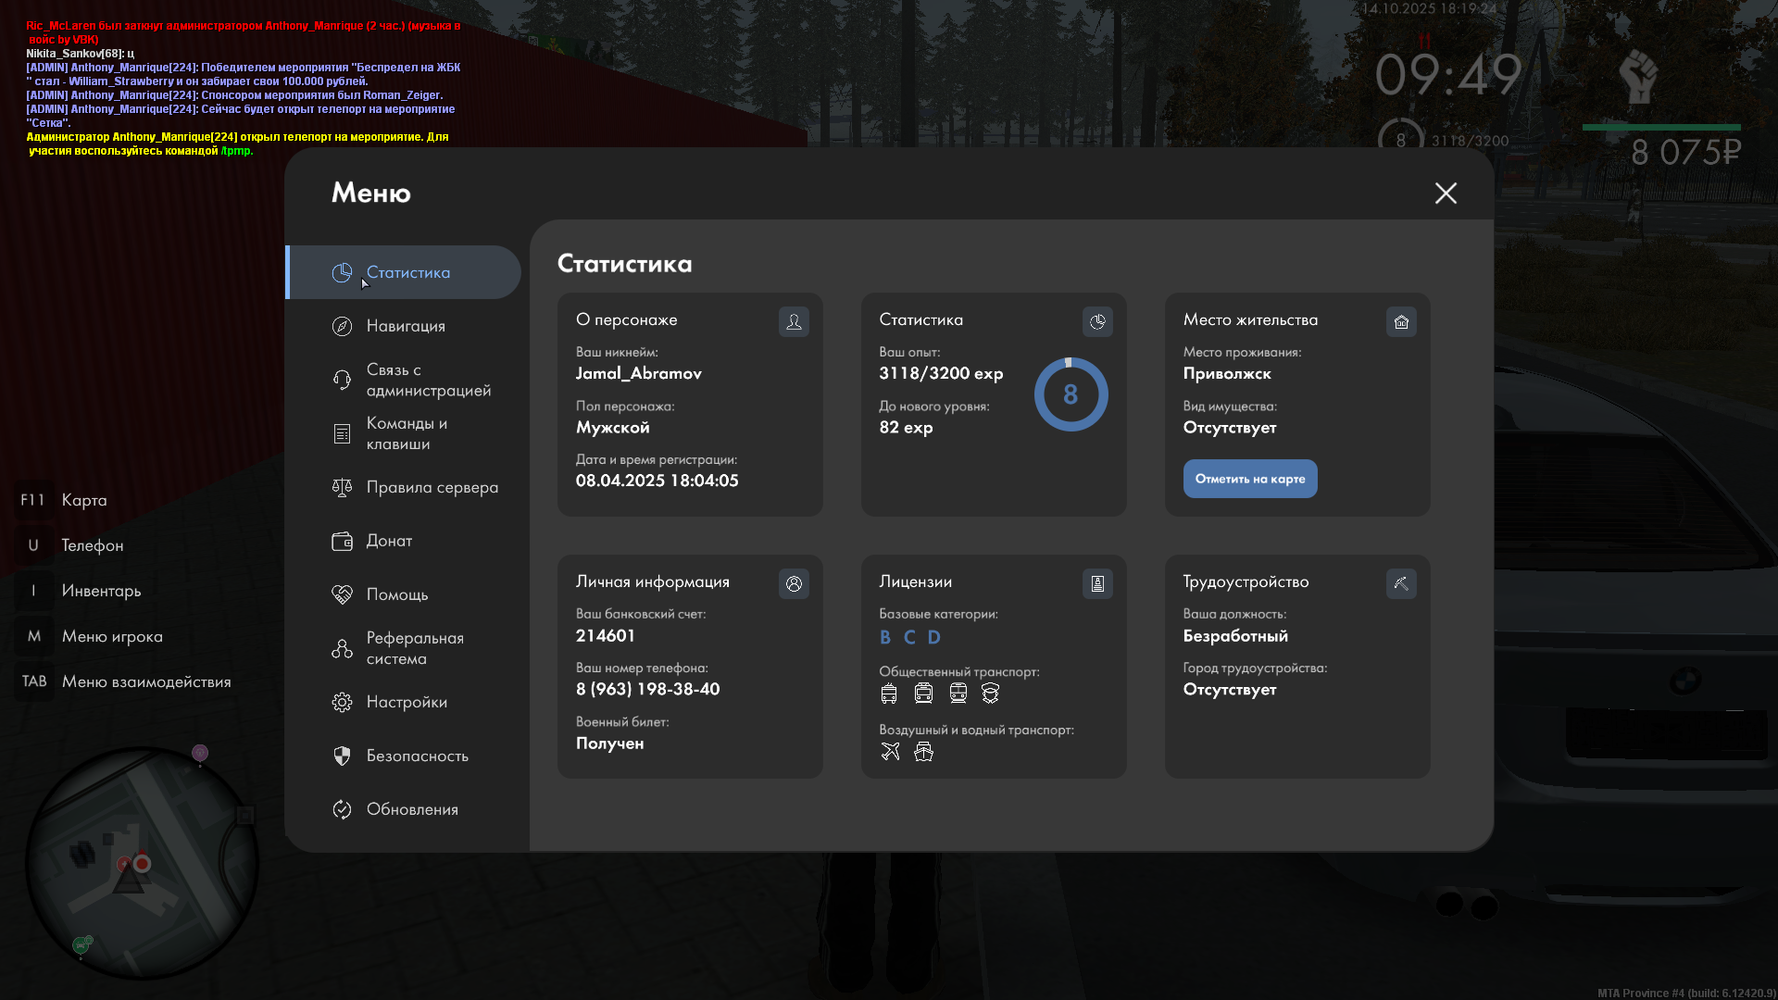Open the Безопасность section
Screen dimensions: 1778x1000
pyautogui.click(x=417, y=756)
